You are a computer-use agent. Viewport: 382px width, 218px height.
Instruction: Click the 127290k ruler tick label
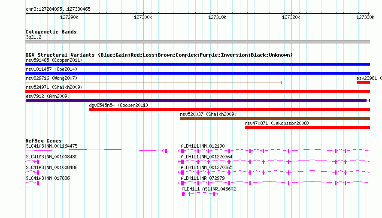tap(69, 17)
